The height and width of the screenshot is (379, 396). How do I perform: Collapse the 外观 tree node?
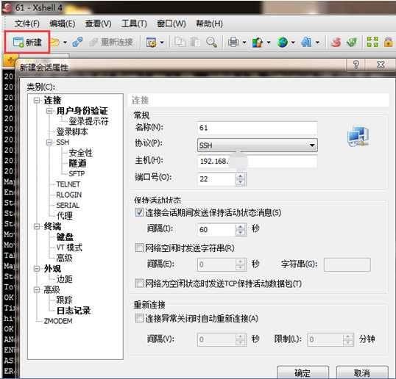(x=37, y=269)
